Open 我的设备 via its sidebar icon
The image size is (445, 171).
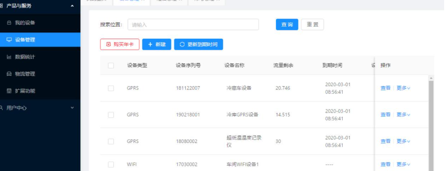point(9,23)
